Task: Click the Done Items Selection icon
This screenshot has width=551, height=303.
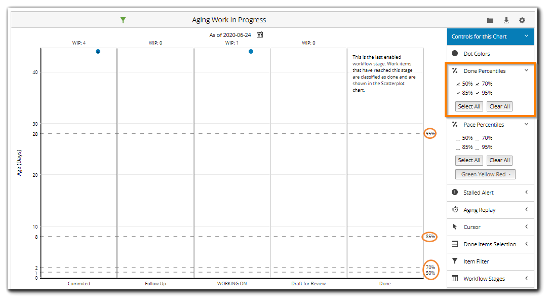Action: tap(455, 244)
